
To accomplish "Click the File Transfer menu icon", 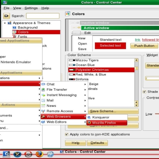I will click(43, 89).
